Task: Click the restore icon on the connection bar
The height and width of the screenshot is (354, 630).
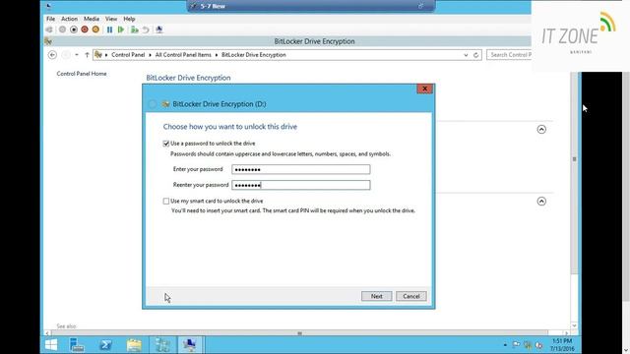Action: 420,6
